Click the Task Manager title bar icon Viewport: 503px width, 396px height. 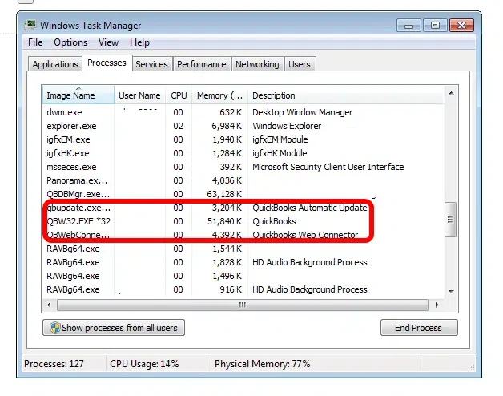coord(30,25)
